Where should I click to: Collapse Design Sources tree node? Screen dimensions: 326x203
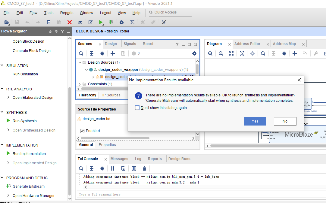[80, 62]
